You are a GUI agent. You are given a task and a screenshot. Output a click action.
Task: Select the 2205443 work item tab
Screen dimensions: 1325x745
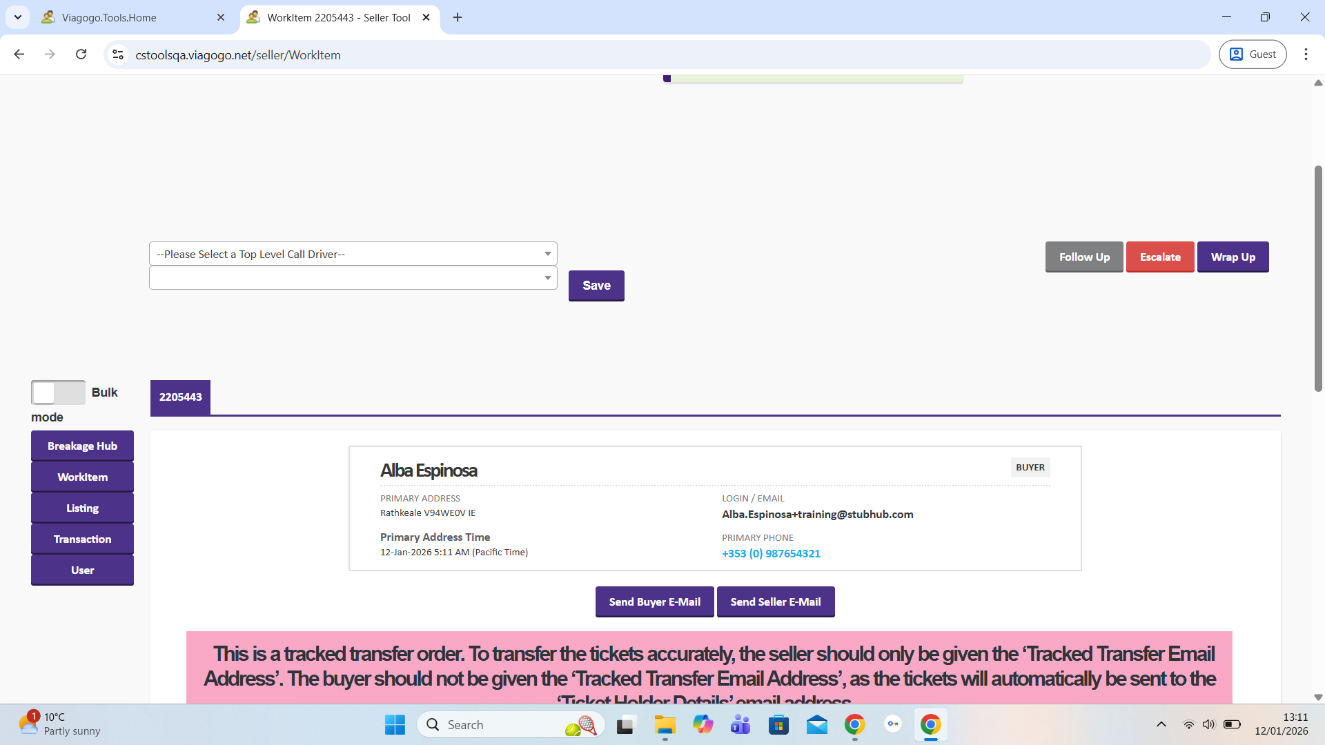coord(180,397)
